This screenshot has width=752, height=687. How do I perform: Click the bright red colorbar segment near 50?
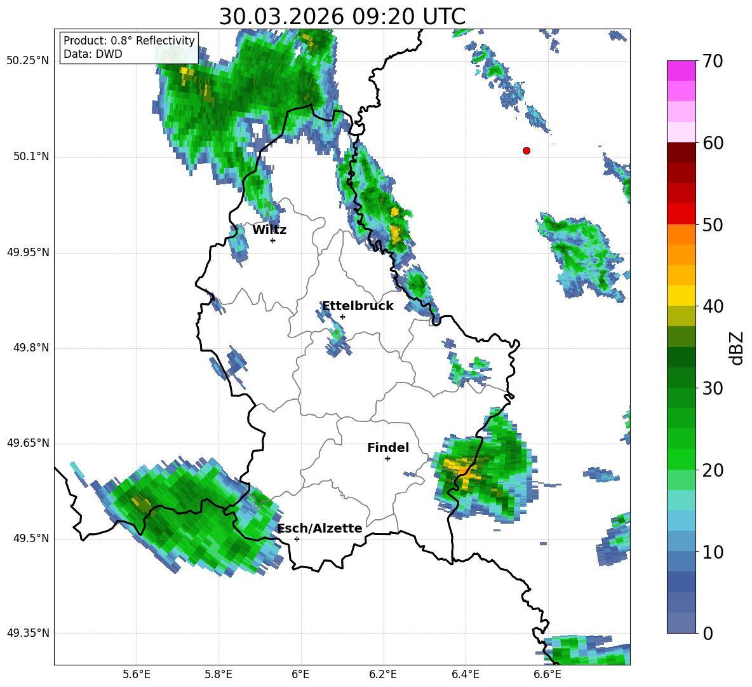coord(681,214)
